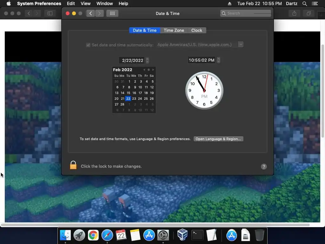Click back arrow in background window toolbar

click(x=29, y=13)
